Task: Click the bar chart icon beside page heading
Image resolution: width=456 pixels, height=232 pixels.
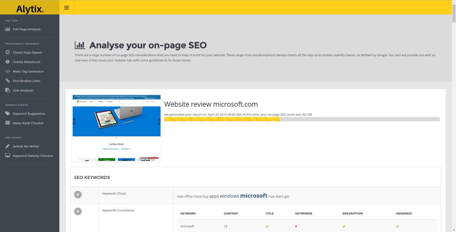Action: coord(80,45)
